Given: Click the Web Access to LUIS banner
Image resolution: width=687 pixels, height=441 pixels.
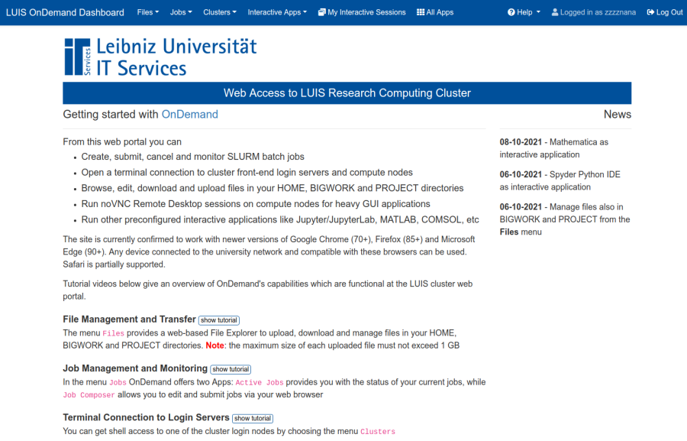Looking at the screenshot, I should click(x=347, y=93).
